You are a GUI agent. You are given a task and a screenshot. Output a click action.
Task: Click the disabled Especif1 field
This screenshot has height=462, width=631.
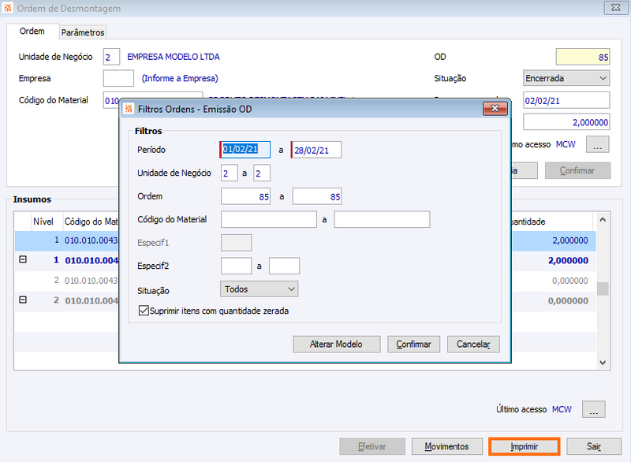pyautogui.click(x=236, y=243)
